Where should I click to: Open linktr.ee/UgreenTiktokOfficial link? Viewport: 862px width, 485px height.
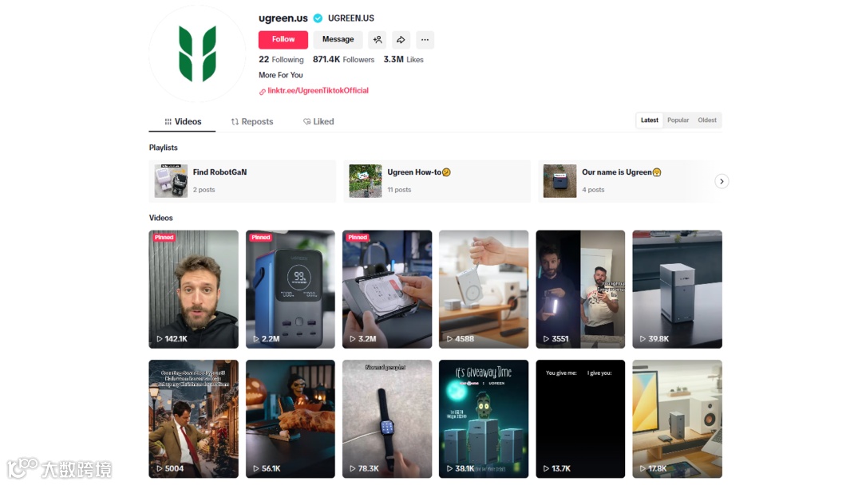318,91
